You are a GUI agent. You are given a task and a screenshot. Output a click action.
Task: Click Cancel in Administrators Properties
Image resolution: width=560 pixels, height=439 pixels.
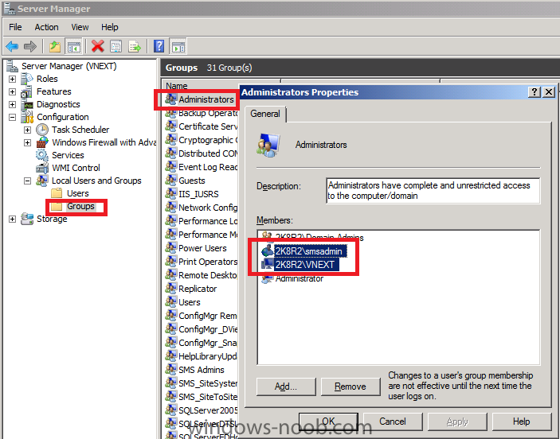click(x=393, y=422)
